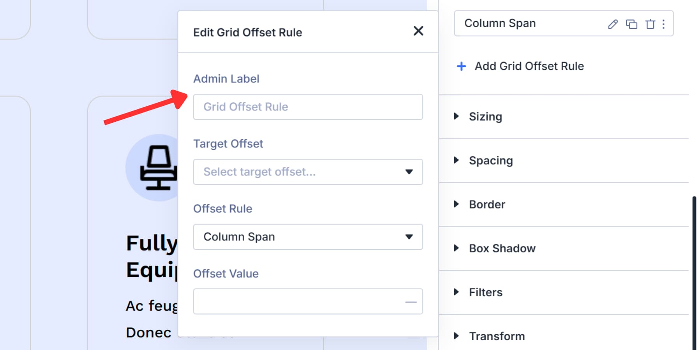Delete Column Span rule via trash icon

pyautogui.click(x=650, y=24)
